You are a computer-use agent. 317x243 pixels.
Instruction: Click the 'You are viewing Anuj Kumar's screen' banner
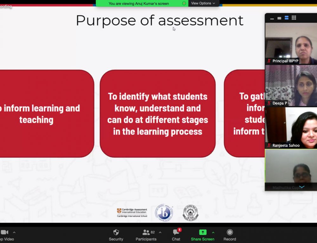point(139,3)
